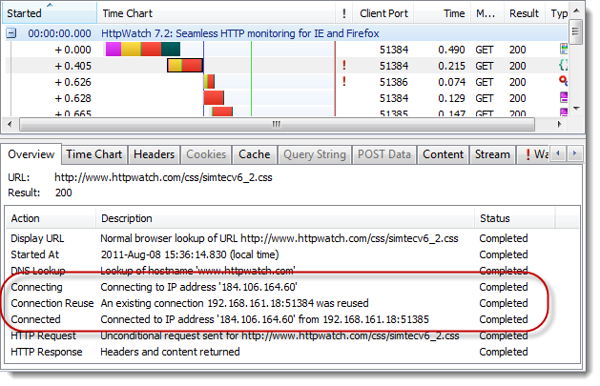This screenshot has width=600, height=386.
Task: Switch to the Stream tab
Action: 492,154
